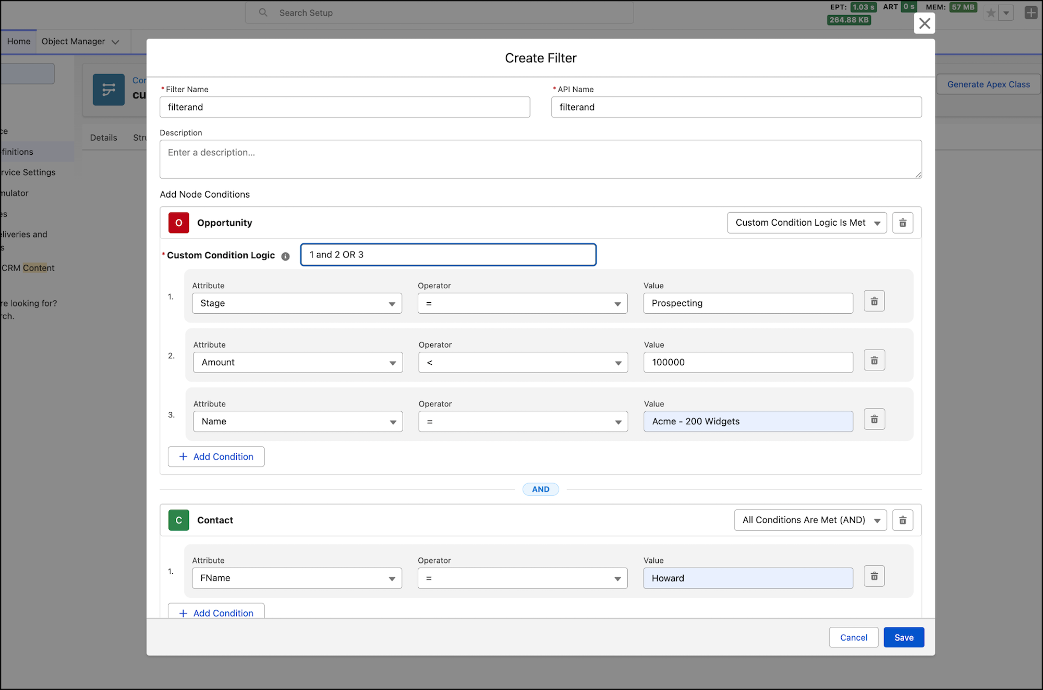Click the Custom Condition Logic info icon
The width and height of the screenshot is (1043, 690).
click(285, 256)
